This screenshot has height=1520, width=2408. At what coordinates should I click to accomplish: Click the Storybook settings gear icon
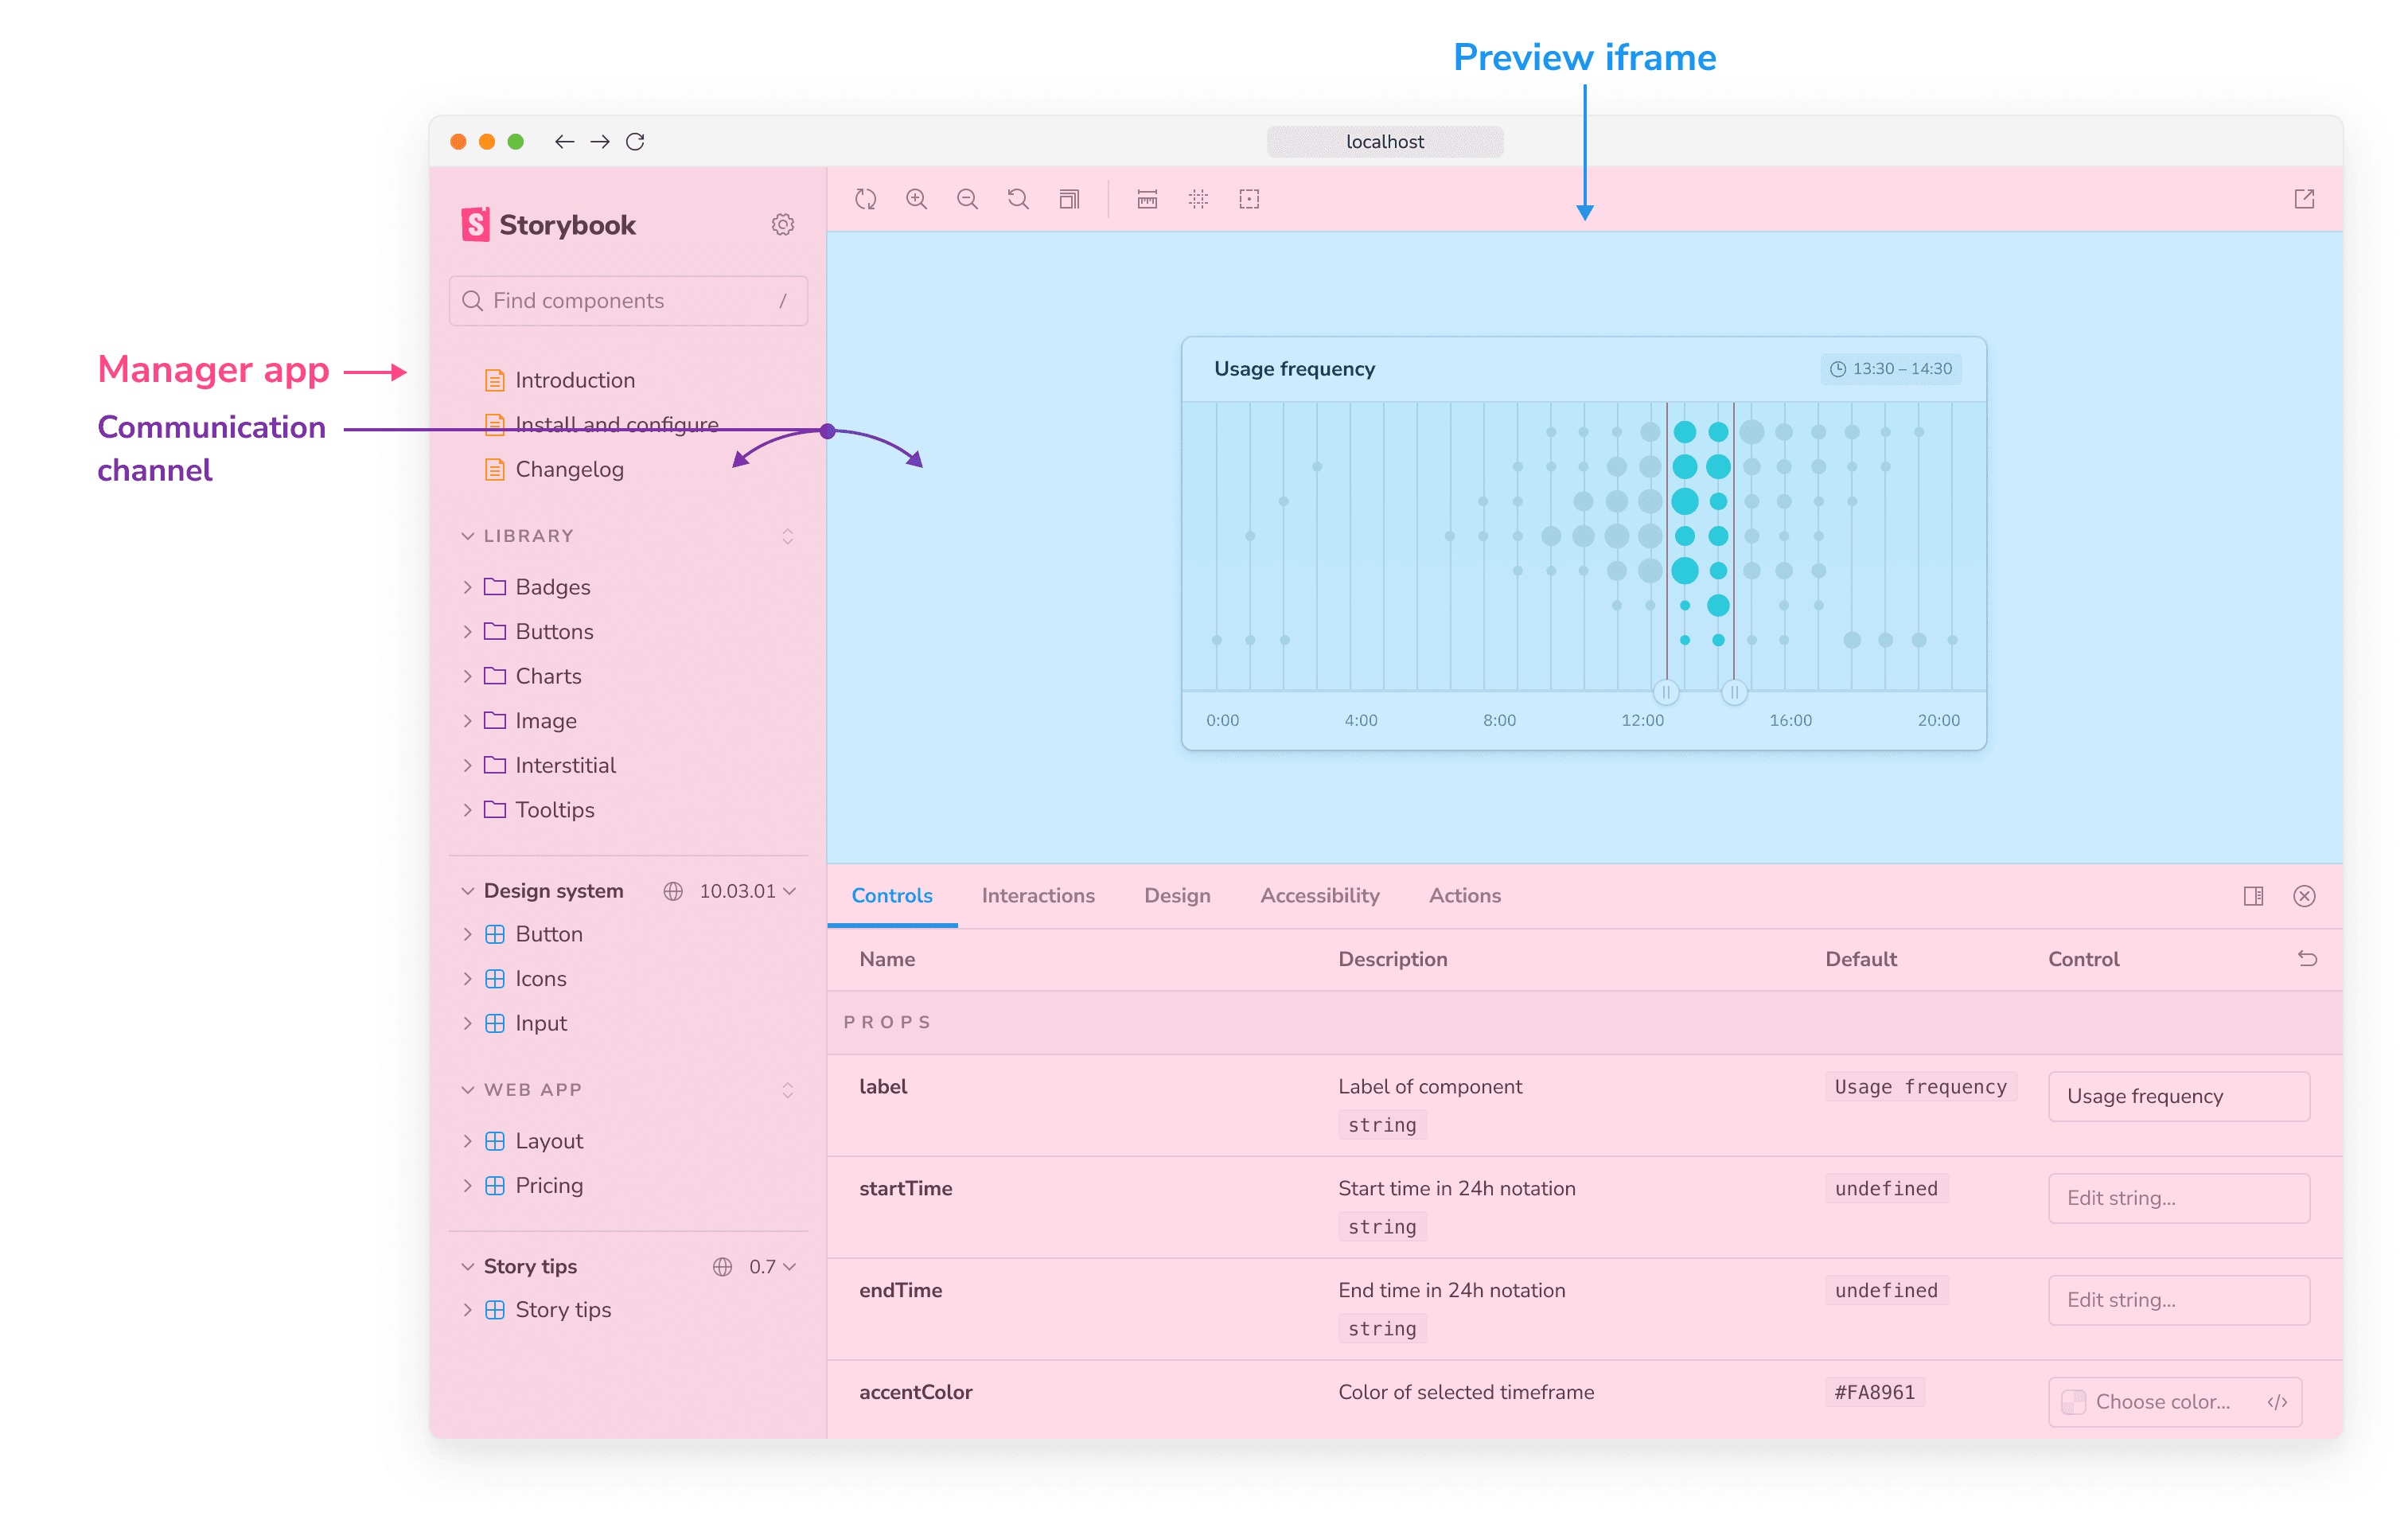[x=785, y=224]
